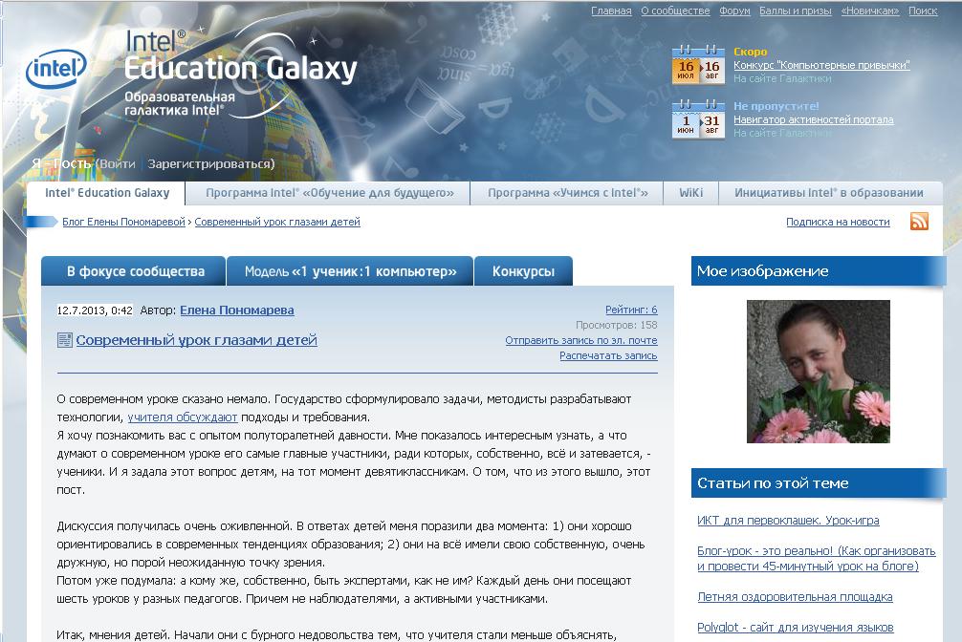The height and width of the screenshot is (642, 962).
Task: Open Блог Елены Пономаревой breadcrumb
Action: pos(123,222)
